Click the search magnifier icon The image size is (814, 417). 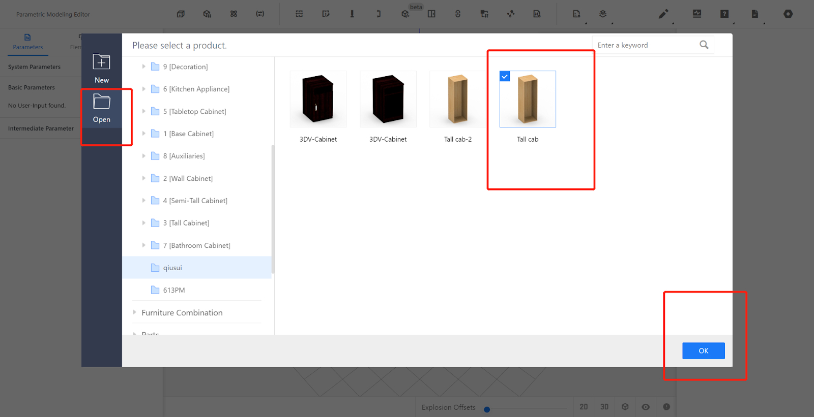[x=704, y=45]
